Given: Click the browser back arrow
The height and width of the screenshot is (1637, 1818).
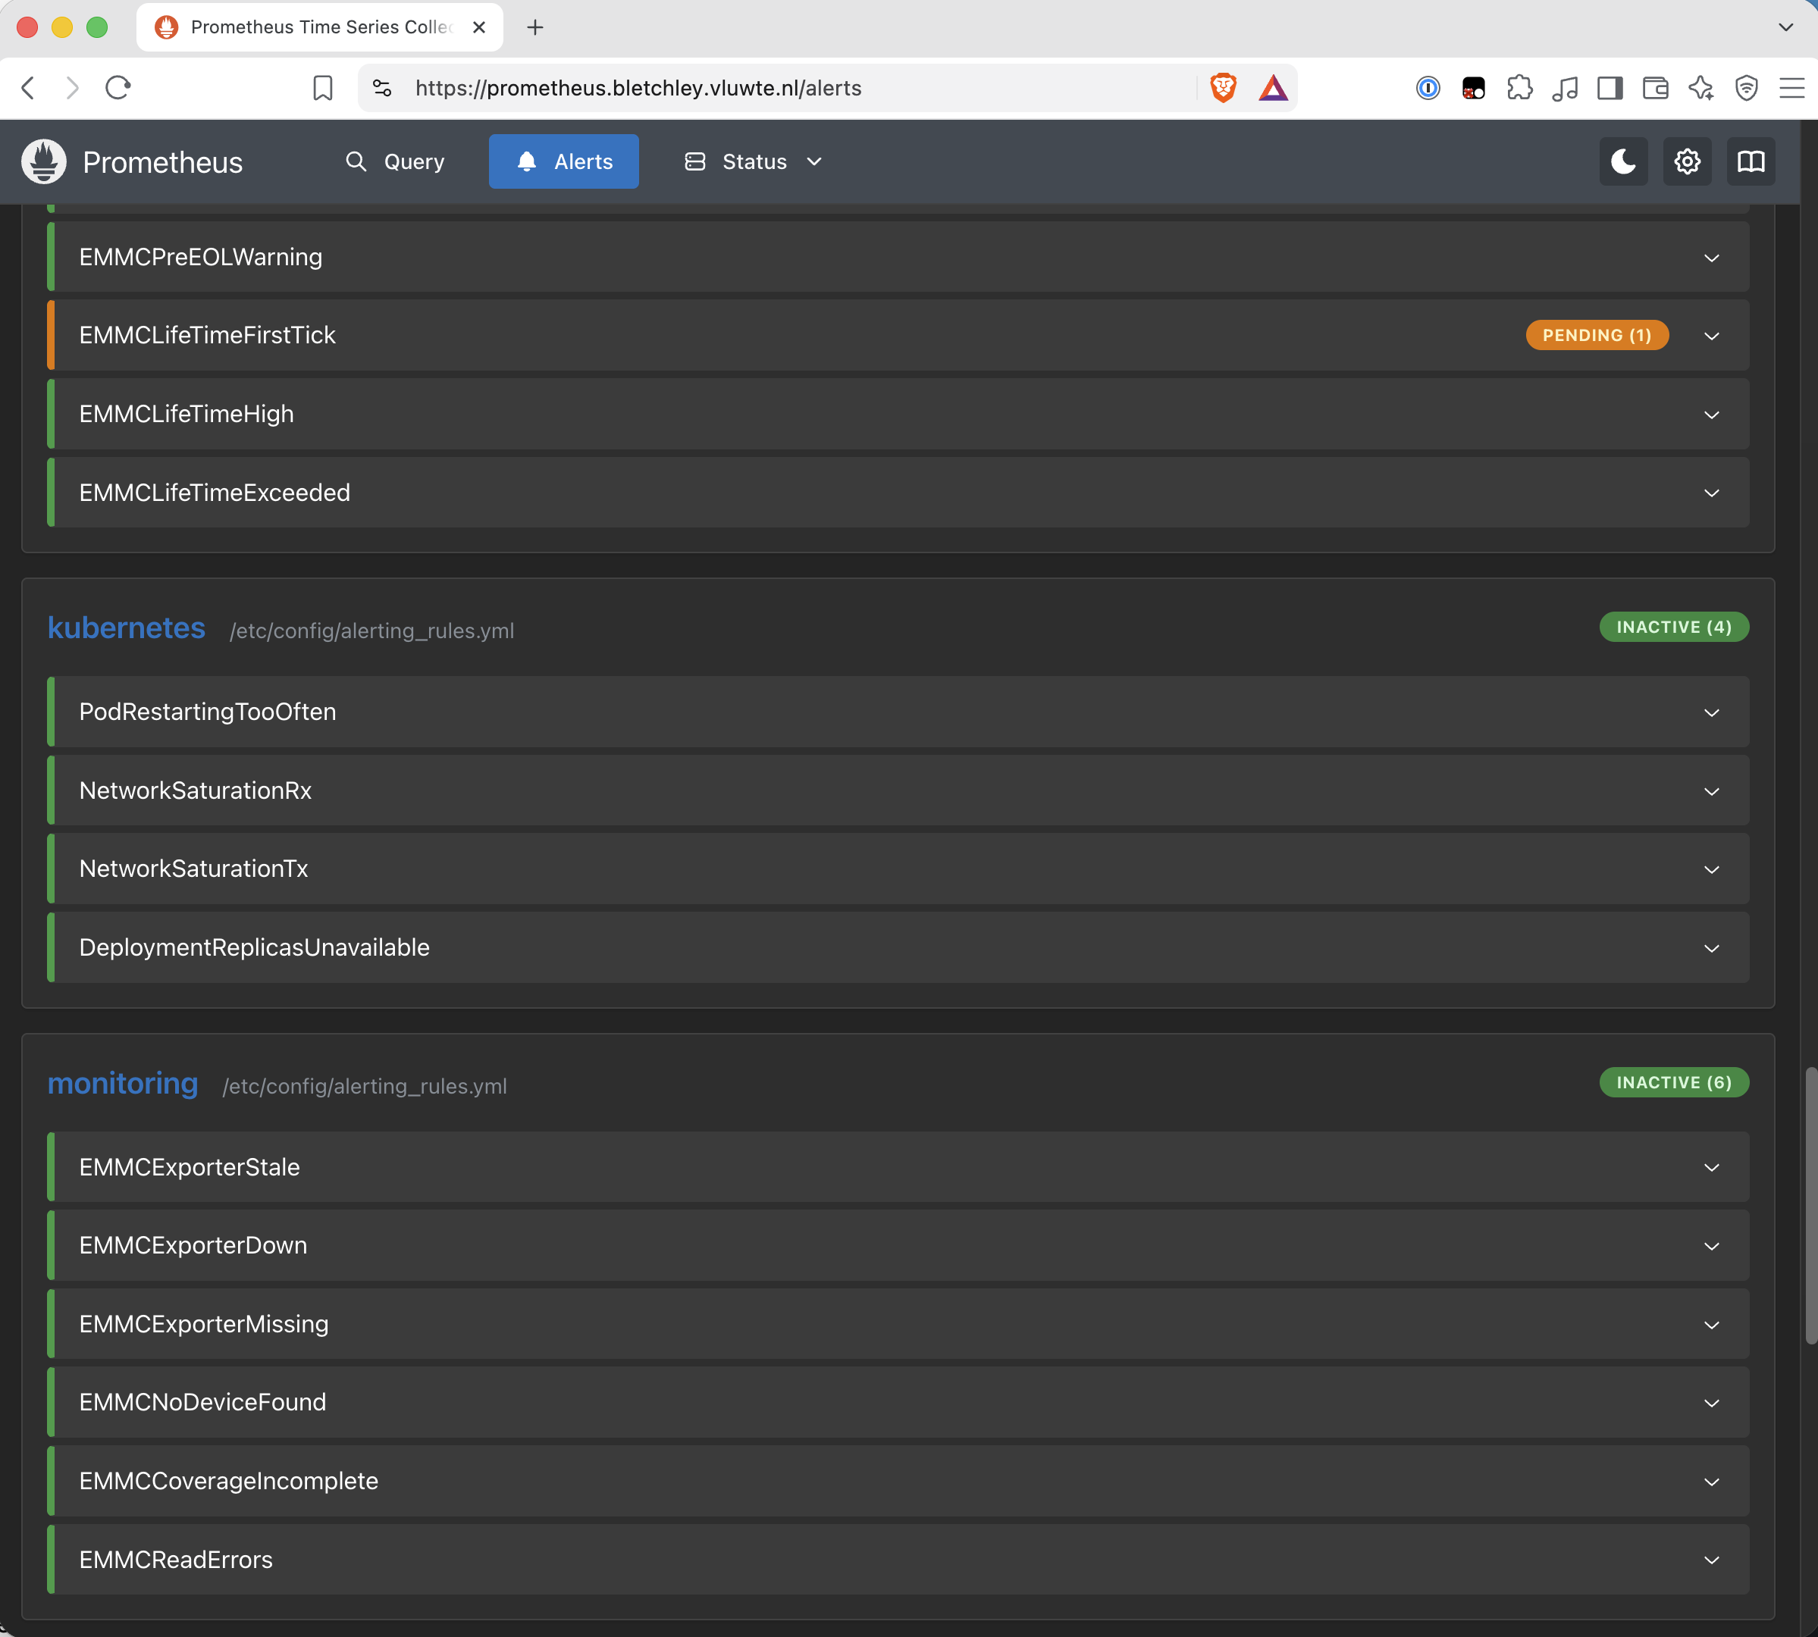Looking at the screenshot, I should (28, 88).
